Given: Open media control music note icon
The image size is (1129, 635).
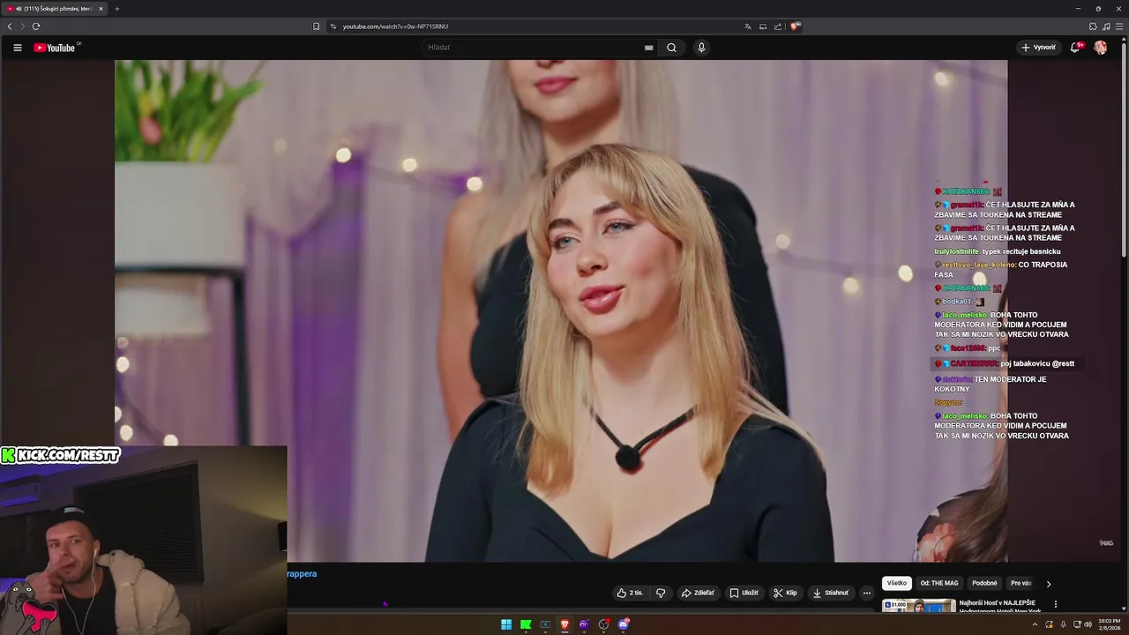Looking at the screenshot, I should (1106, 26).
